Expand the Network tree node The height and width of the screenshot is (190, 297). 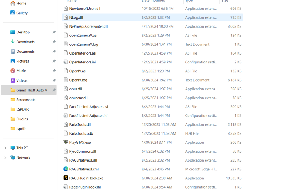point(6,157)
